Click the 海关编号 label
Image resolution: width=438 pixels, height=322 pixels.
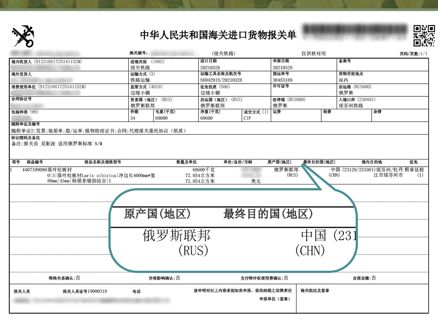click(138, 53)
